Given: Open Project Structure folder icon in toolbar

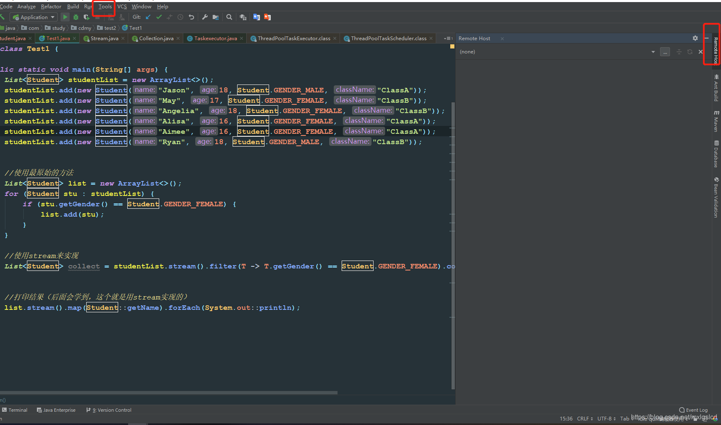Looking at the screenshot, I should [216, 17].
